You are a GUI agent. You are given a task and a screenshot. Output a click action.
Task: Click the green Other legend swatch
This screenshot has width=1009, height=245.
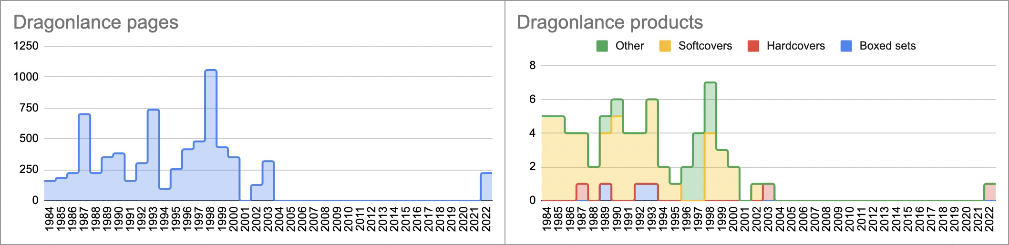point(602,46)
